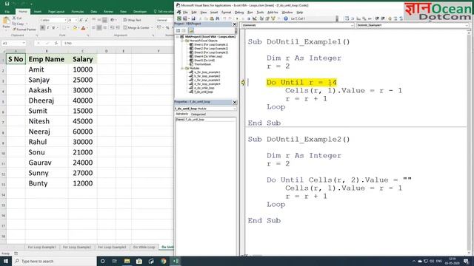The image size is (474, 266).
Task: Click the Excel formula bar input
Action: coord(117,43)
